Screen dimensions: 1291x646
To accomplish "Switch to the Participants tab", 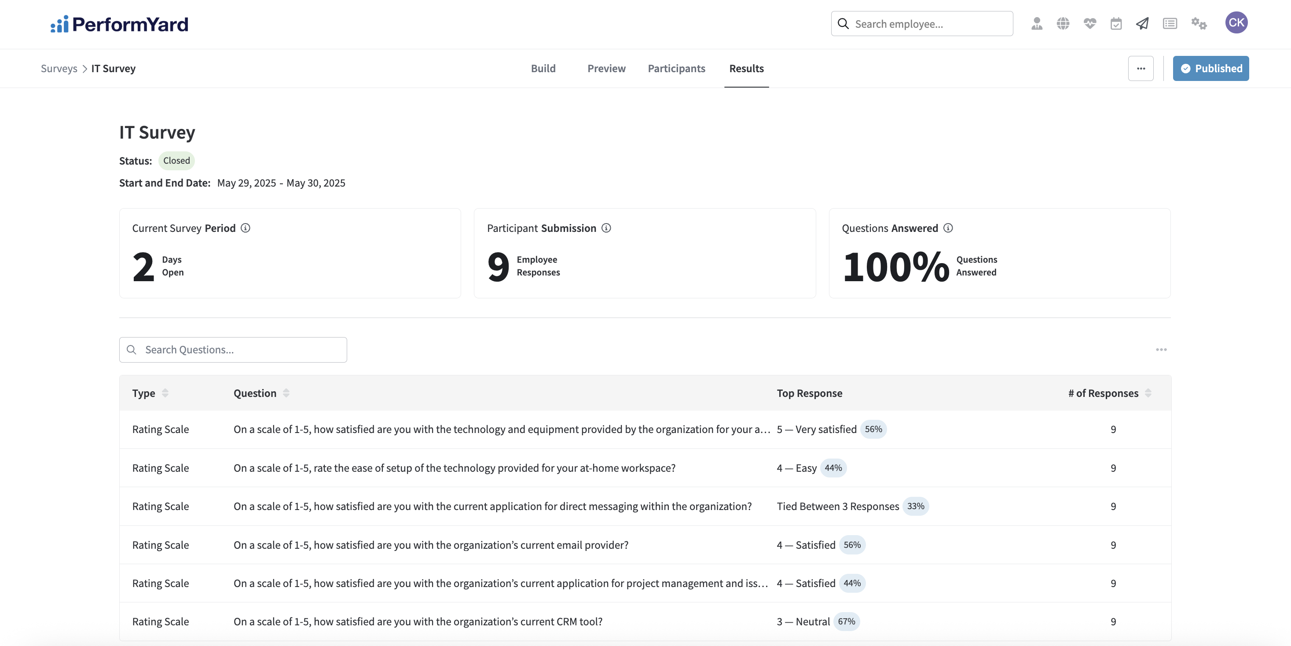I will tap(676, 69).
